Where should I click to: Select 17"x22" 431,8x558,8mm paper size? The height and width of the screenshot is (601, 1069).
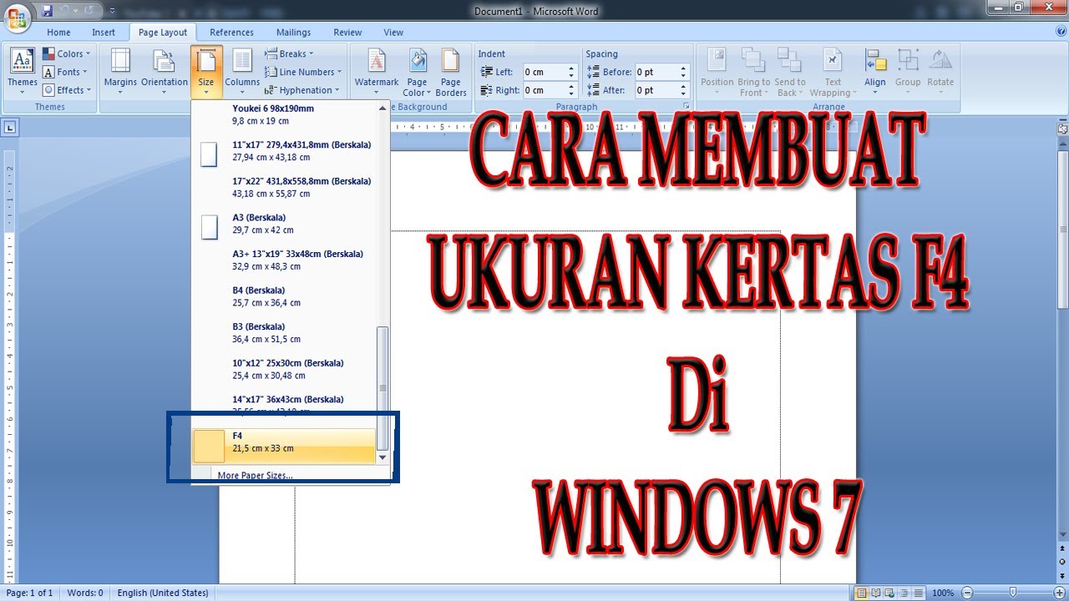coord(284,187)
